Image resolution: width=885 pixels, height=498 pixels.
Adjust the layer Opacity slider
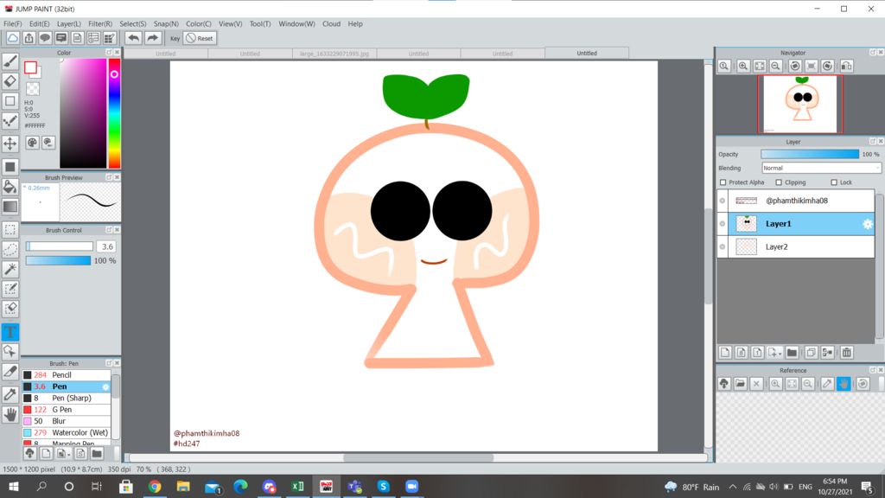coord(810,154)
